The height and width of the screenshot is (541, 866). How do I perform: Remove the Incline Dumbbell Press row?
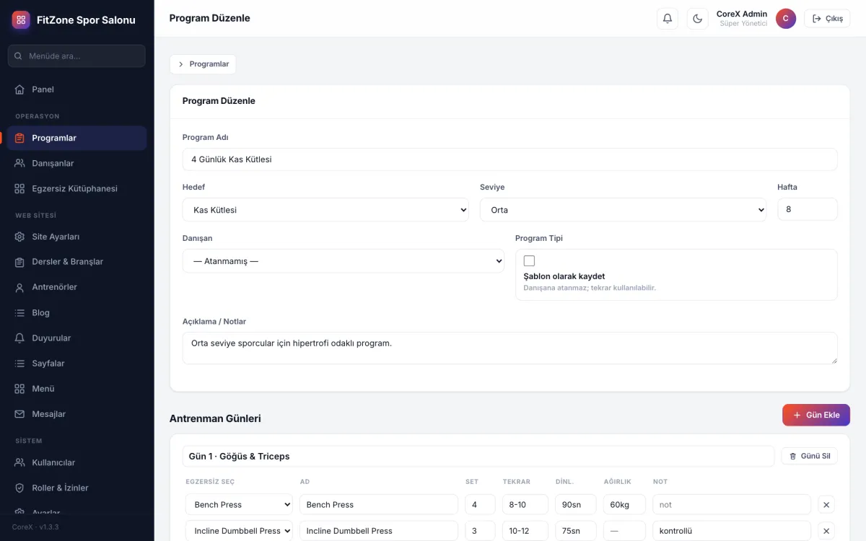(x=826, y=531)
